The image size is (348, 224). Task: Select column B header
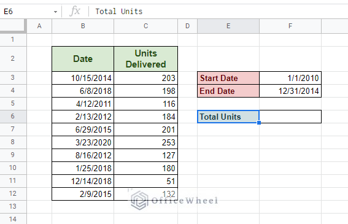pyautogui.click(x=83, y=26)
